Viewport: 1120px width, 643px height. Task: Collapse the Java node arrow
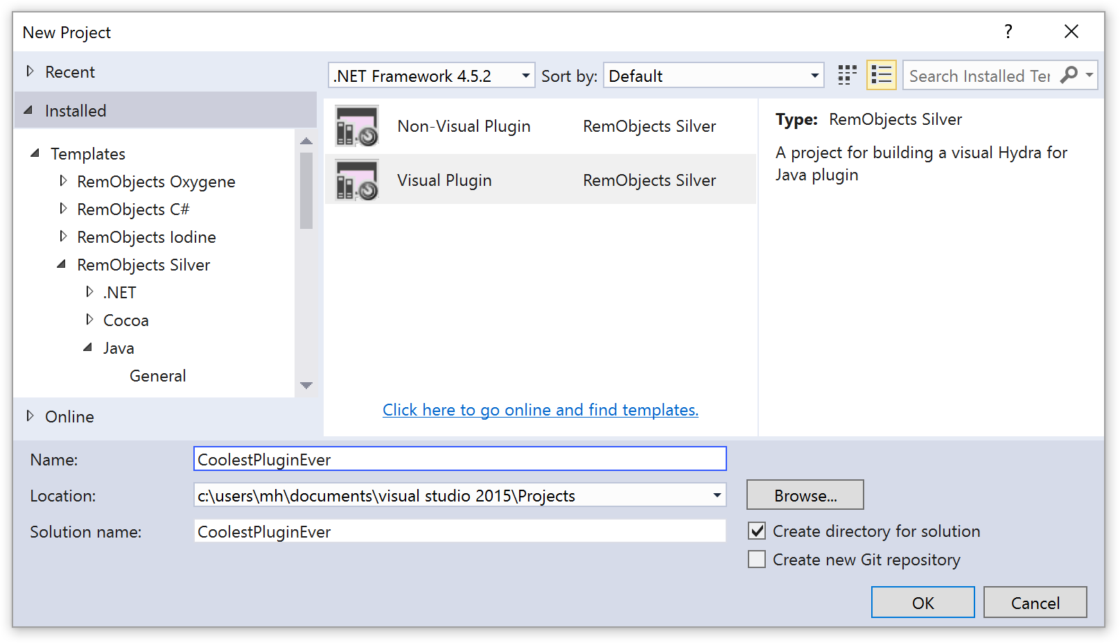(x=88, y=348)
